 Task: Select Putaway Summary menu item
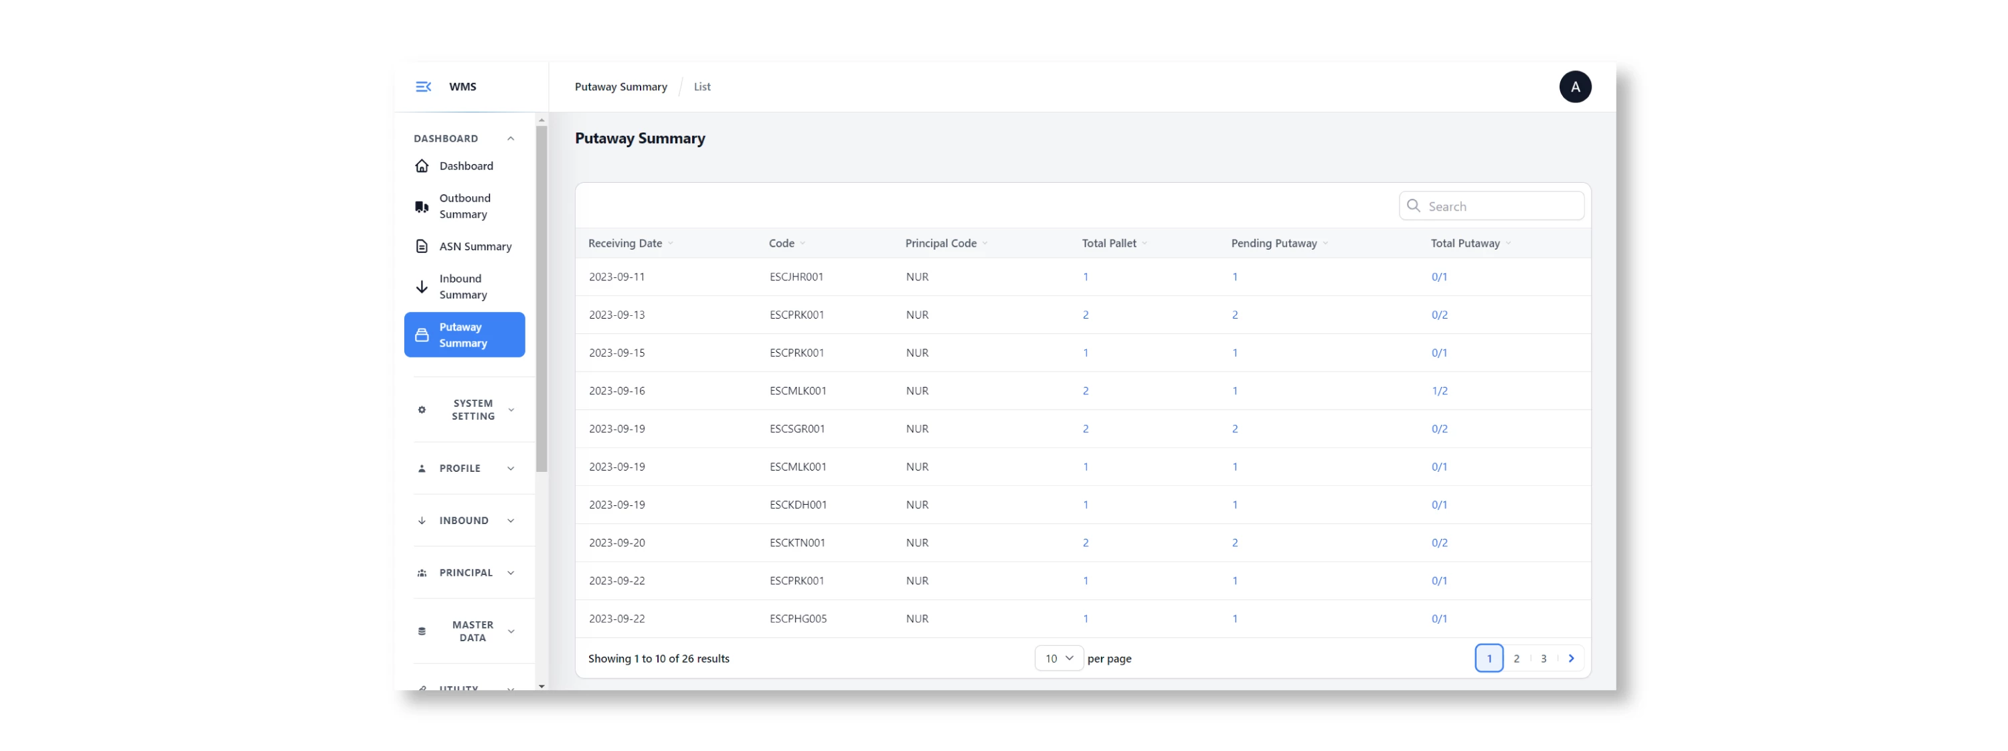tap(465, 335)
